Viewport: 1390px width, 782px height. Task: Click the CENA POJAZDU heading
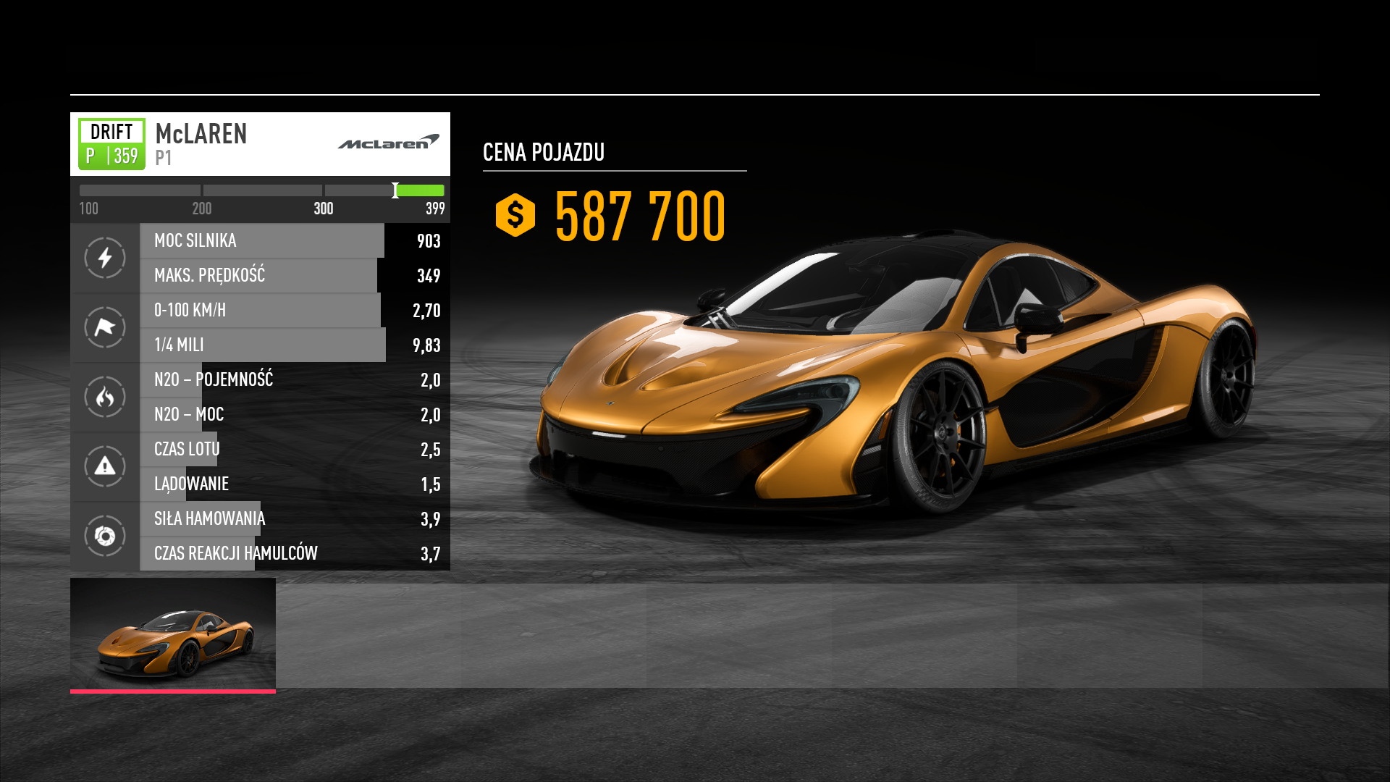pyautogui.click(x=544, y=152)
